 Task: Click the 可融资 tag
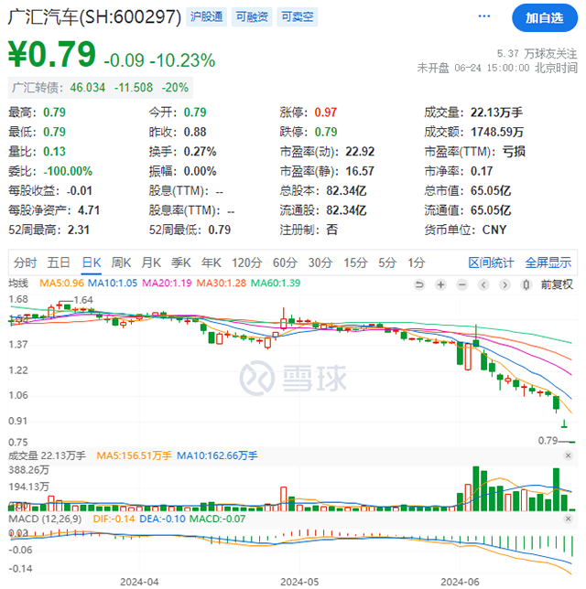tap(252, 16)
